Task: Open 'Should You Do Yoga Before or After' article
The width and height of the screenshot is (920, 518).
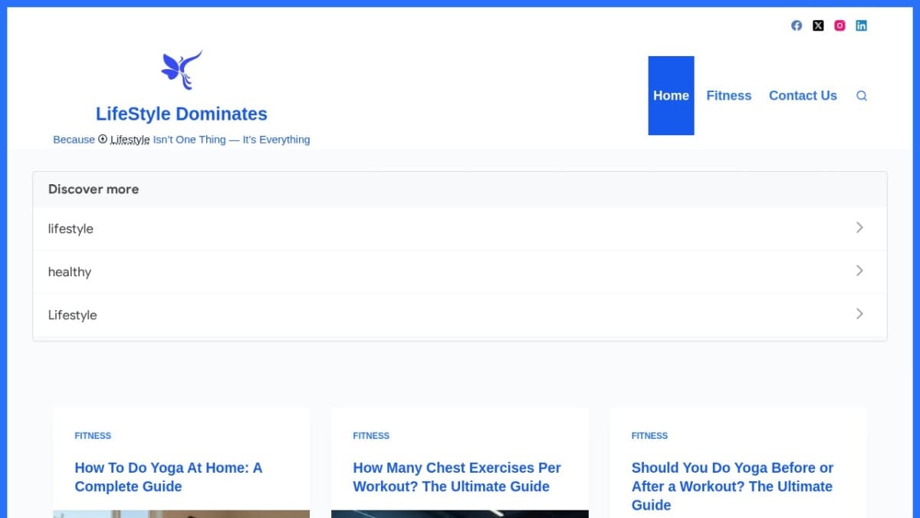Action: 732,486
